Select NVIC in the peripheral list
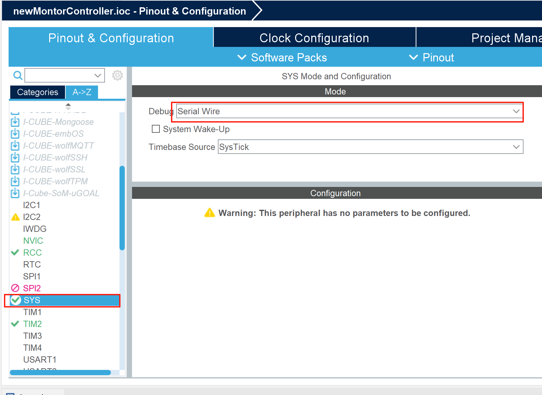 (33, 241)
